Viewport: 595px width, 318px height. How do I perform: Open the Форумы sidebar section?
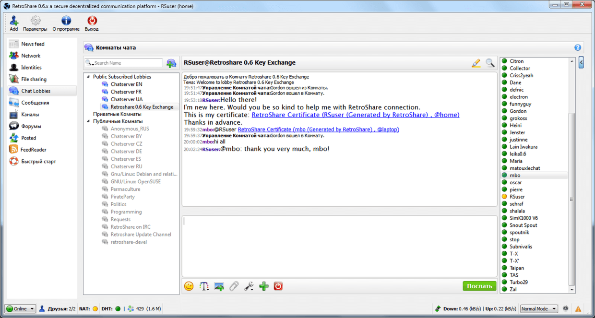point(31,126)
